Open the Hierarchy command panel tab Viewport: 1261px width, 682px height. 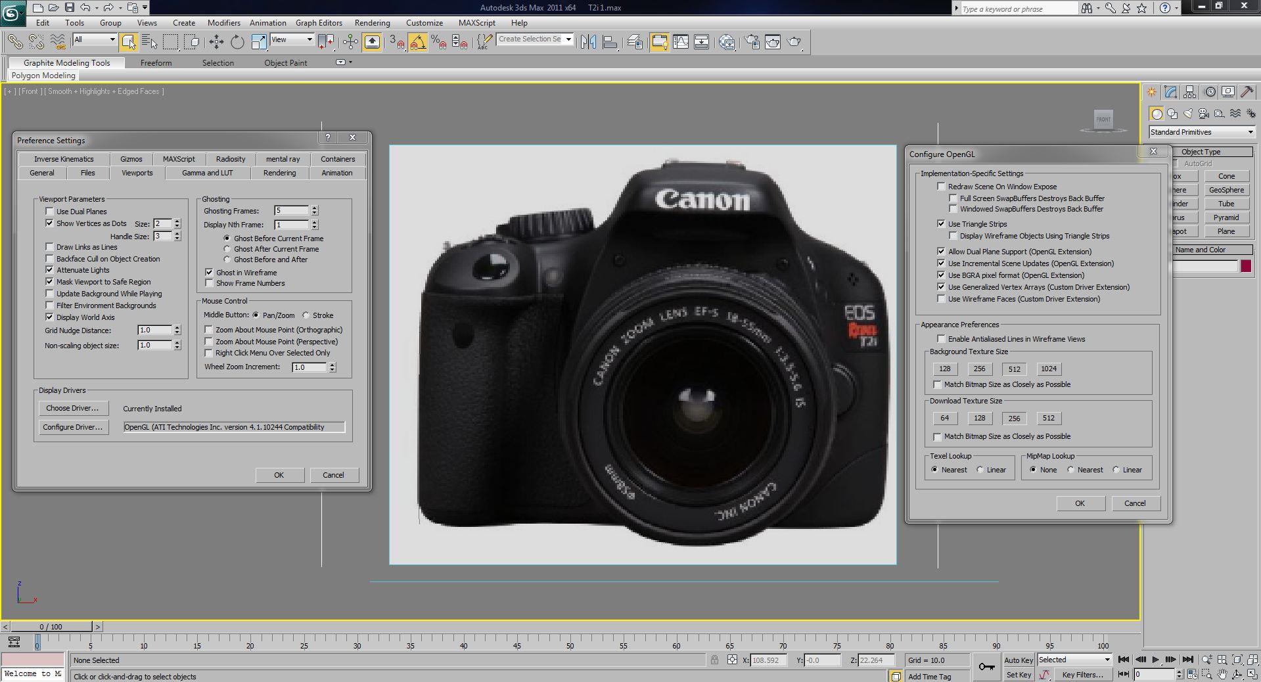(x=1189, y=92)
